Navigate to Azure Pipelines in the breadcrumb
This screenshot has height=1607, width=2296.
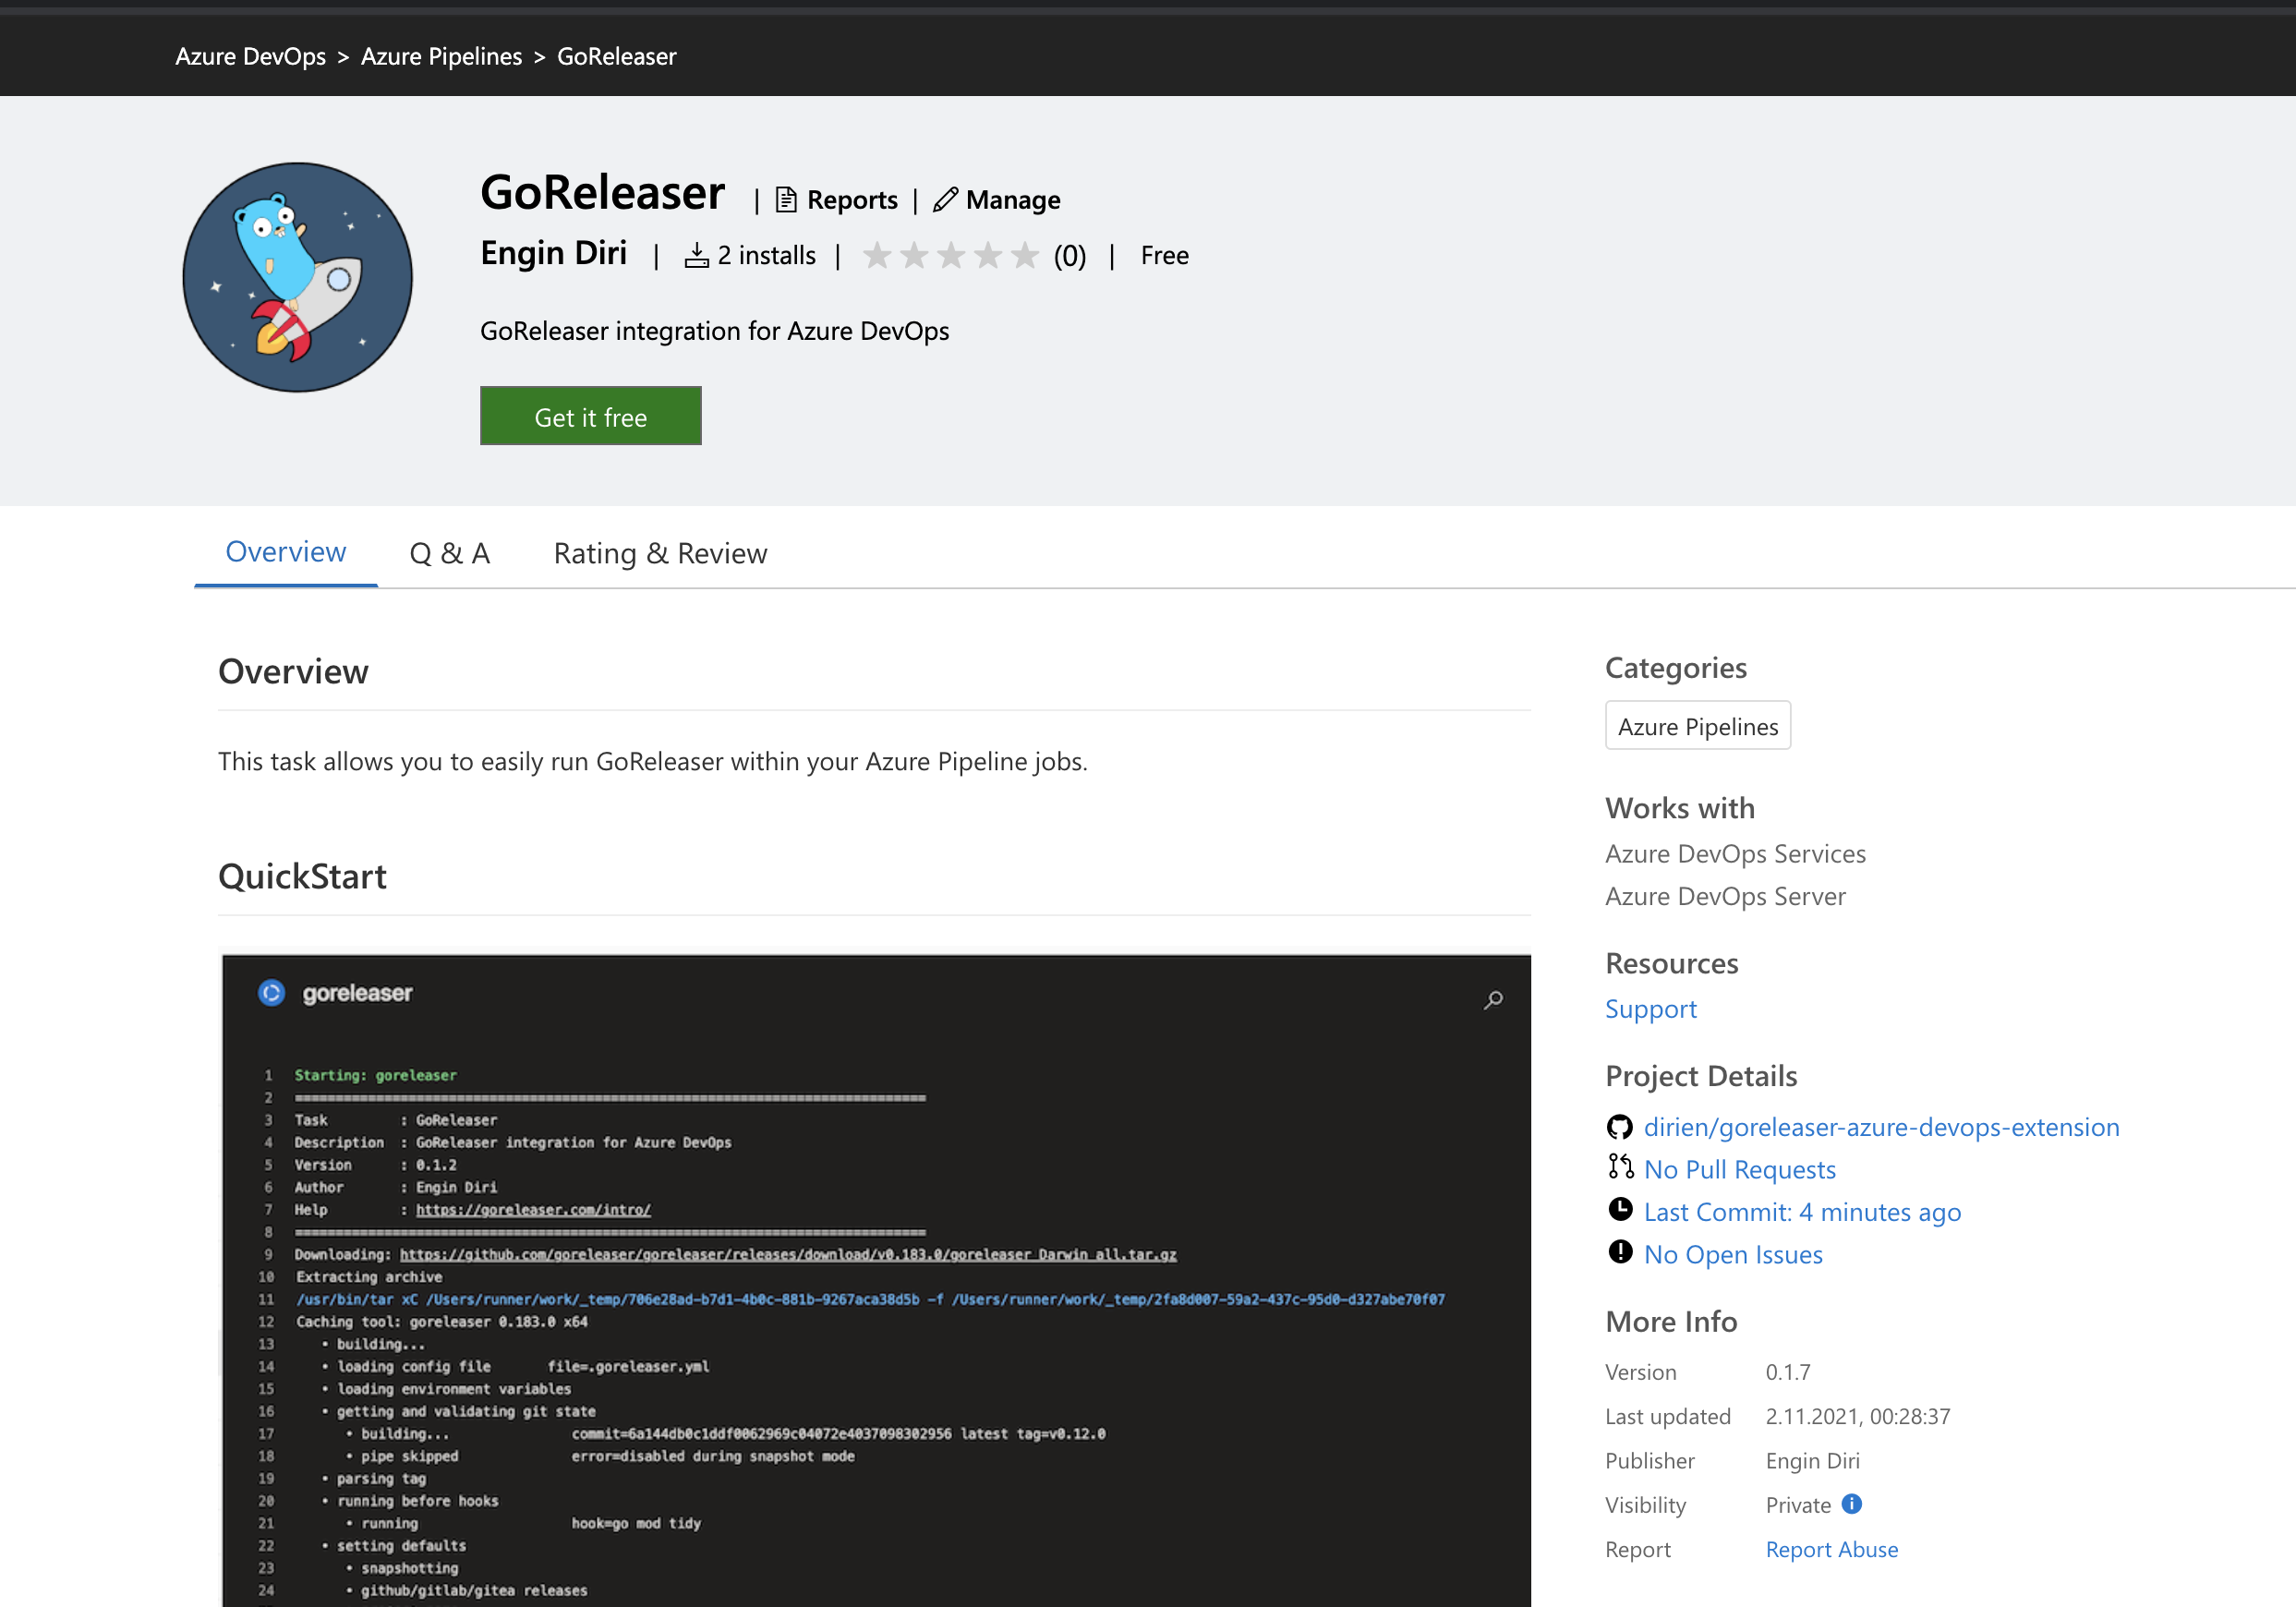pos(441,56)
